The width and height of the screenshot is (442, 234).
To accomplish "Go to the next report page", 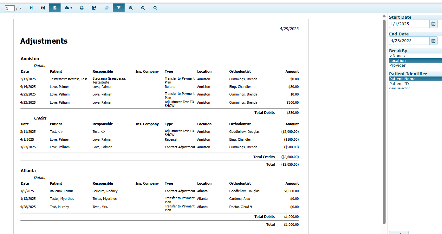I will pyautogui.click(x=31, y=8).
